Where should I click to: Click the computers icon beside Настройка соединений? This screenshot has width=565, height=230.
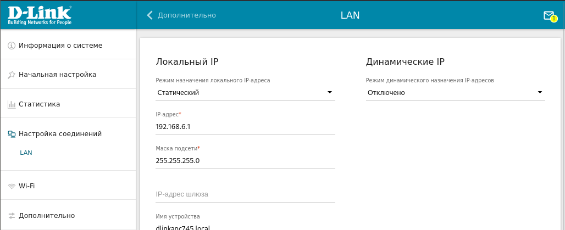point(12,134)
